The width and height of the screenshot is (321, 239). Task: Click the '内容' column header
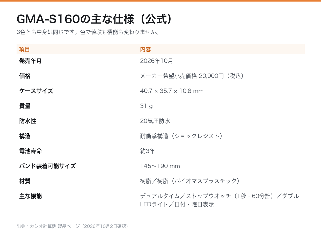tap(145, 49)
